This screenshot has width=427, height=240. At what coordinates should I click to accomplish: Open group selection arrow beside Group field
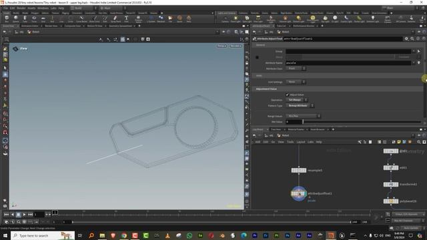tap(419, 51)
